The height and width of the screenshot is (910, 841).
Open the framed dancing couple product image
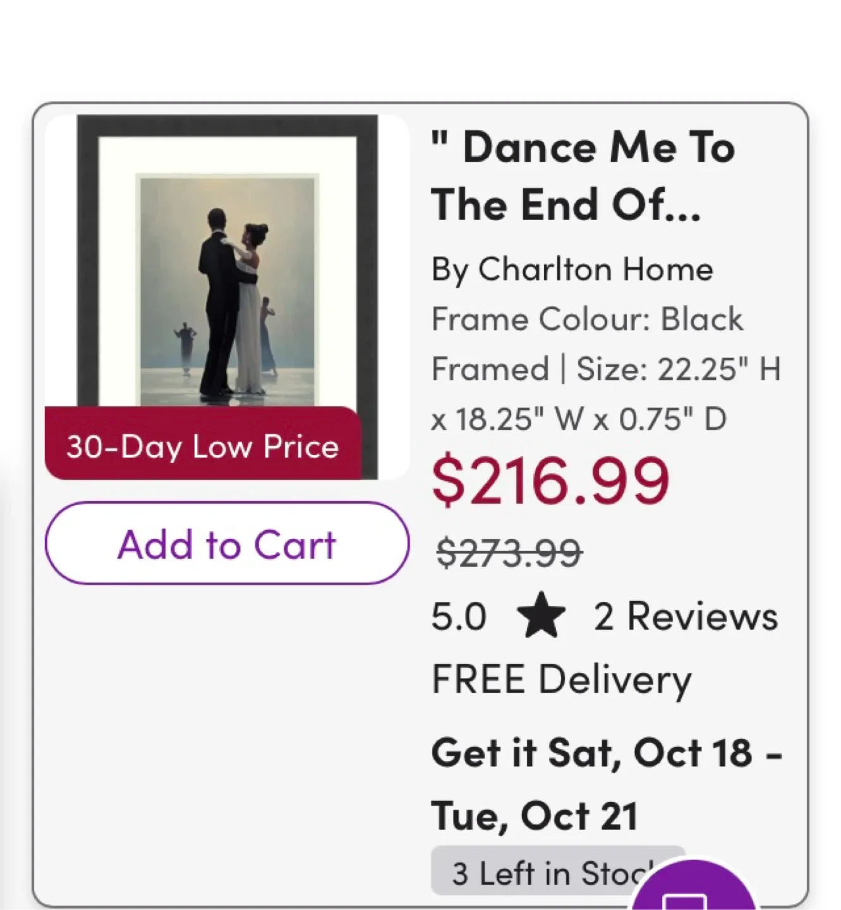coord(227,278)
